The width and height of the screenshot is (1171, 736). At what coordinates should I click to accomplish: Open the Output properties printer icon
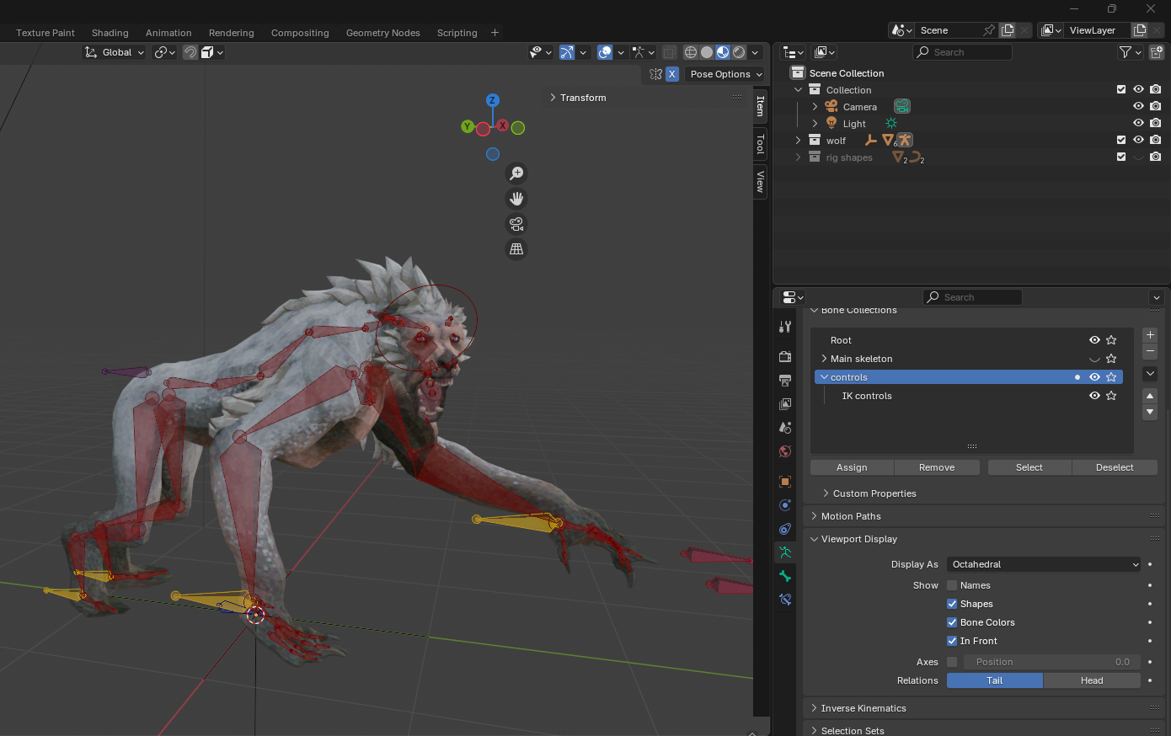click(785, 381)
